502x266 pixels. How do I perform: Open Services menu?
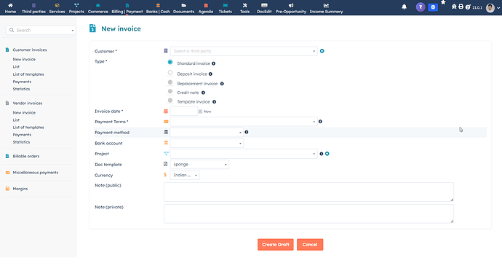pyautogui.click(x=57, y=8)
